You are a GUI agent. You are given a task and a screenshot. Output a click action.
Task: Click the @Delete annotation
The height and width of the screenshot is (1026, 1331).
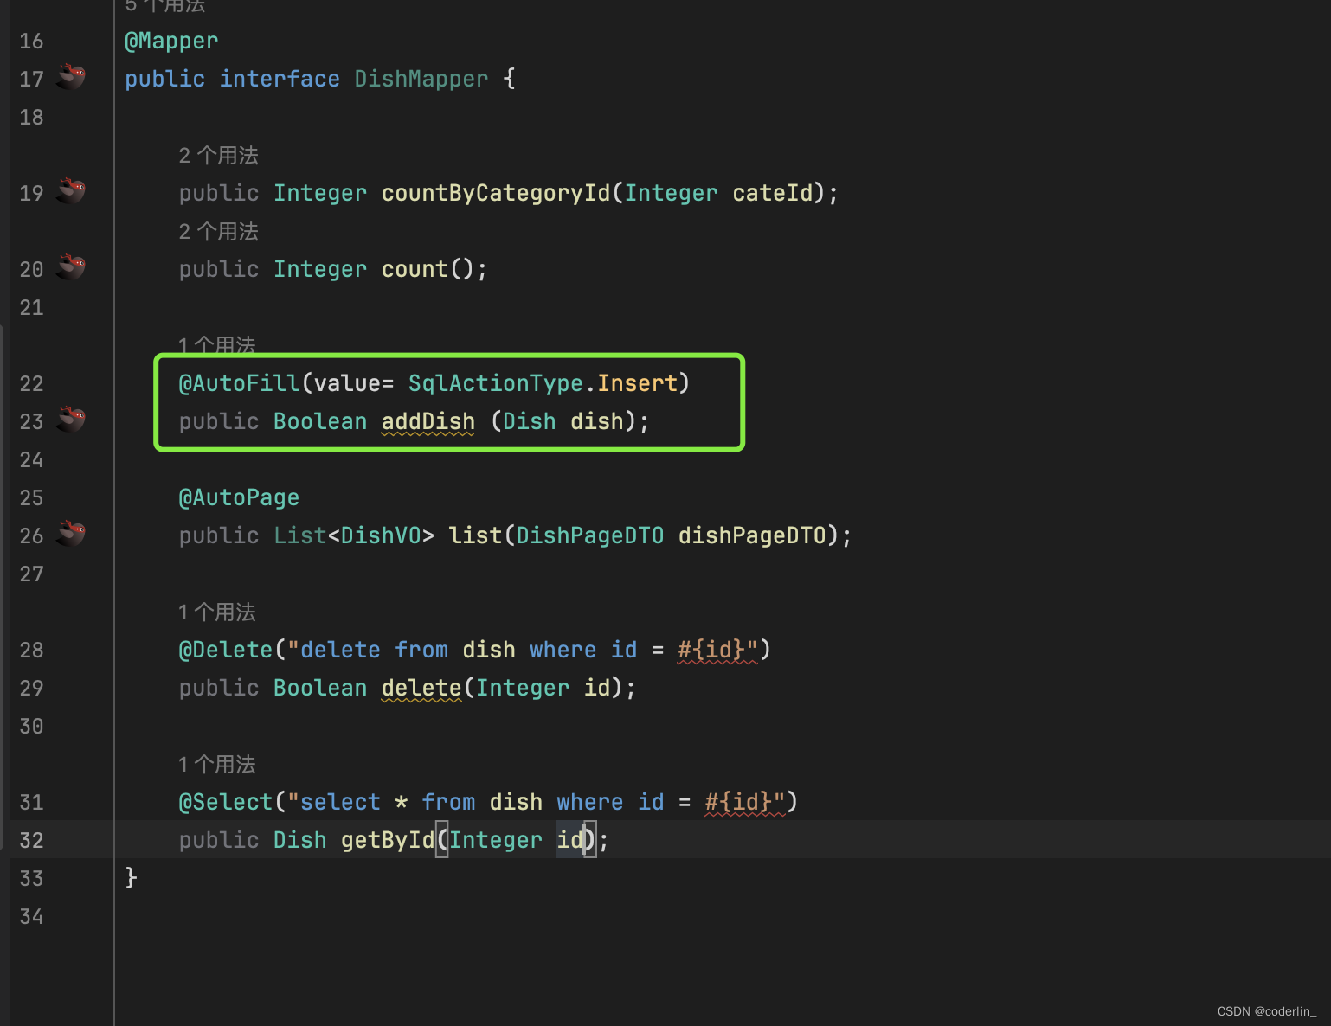226,650
